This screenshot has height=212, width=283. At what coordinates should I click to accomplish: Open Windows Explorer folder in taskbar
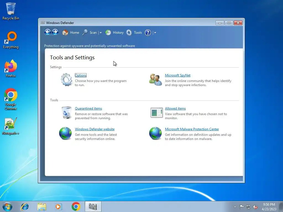coord(42,206)
